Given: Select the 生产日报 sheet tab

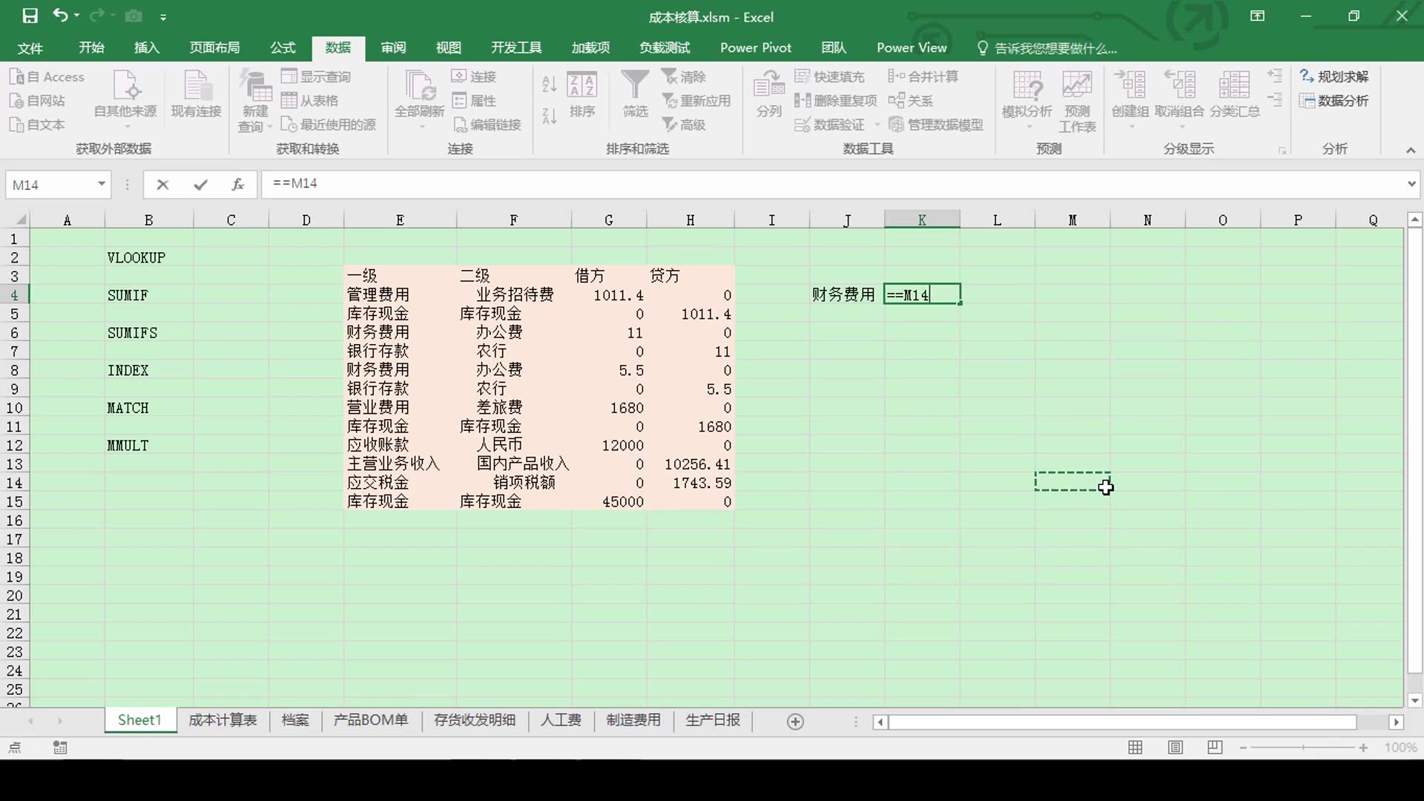Looking at the screenshot, I should coord(713,721).
